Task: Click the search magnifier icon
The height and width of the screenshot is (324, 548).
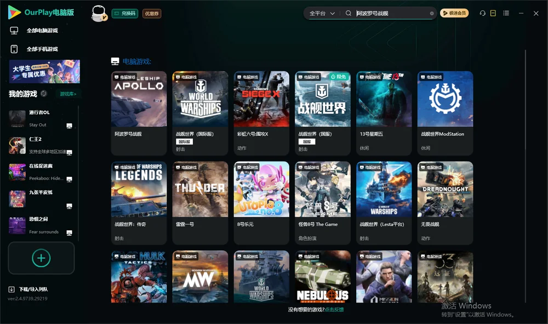Action: [348, 13]
